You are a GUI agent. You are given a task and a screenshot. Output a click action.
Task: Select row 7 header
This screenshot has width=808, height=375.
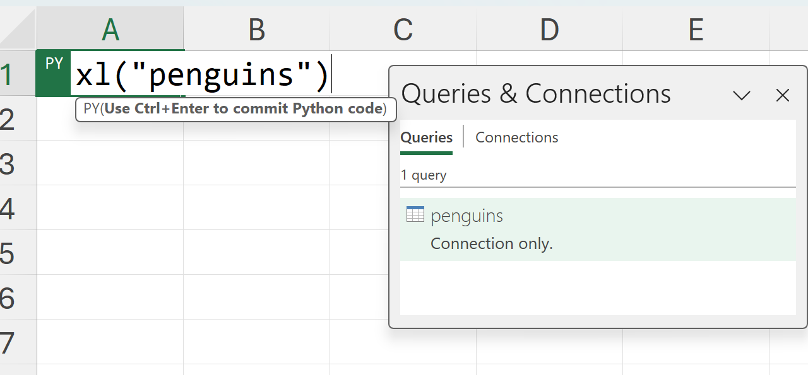tap(9, 343)
